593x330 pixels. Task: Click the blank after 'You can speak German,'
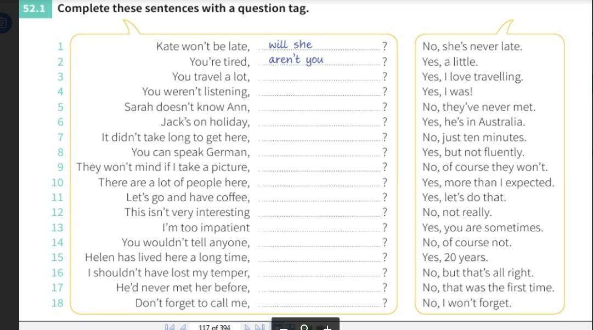(x=321, y=152)
